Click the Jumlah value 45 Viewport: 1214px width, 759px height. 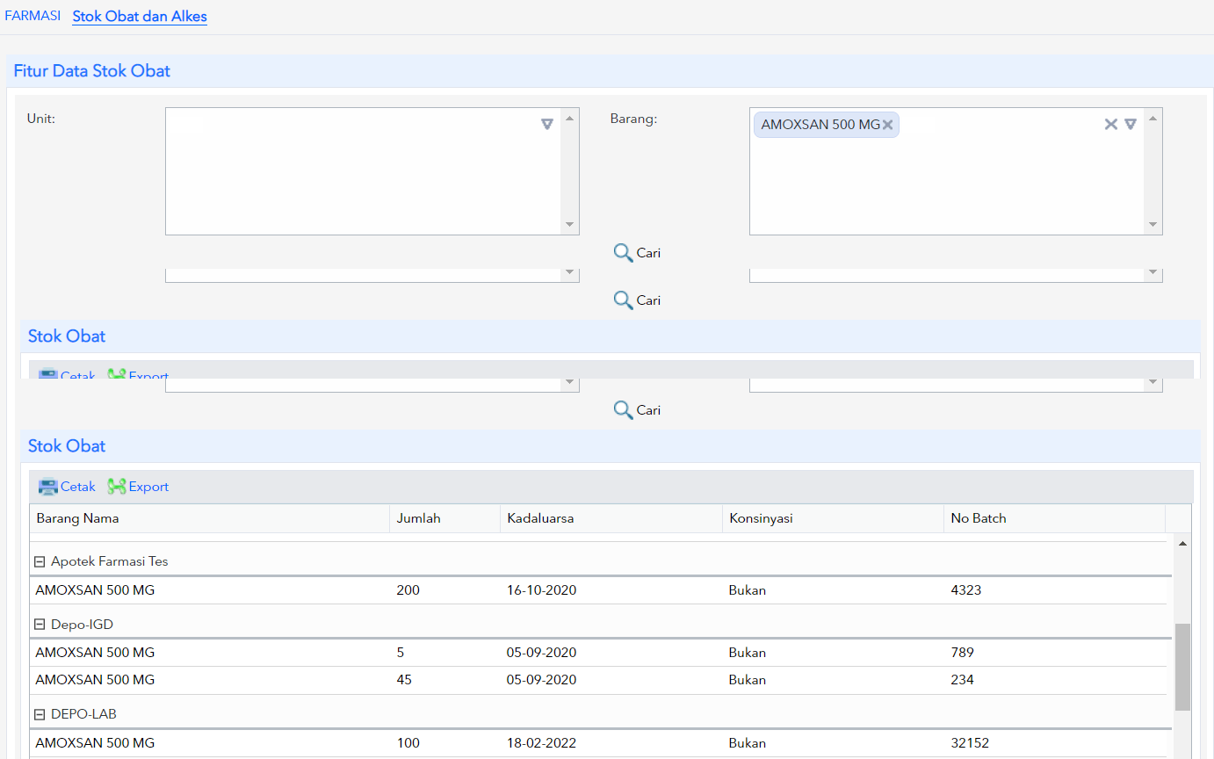click(404, 680)
